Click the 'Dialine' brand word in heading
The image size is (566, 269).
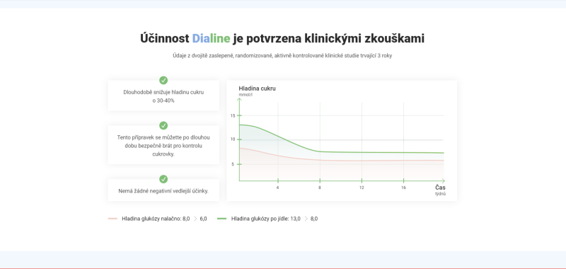click(211, 38)
